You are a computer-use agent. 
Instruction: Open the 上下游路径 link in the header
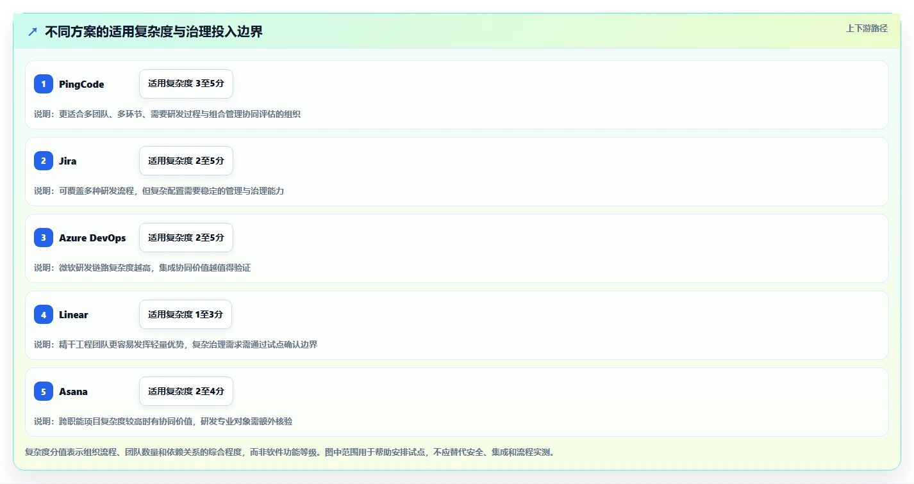coord(867,28)
